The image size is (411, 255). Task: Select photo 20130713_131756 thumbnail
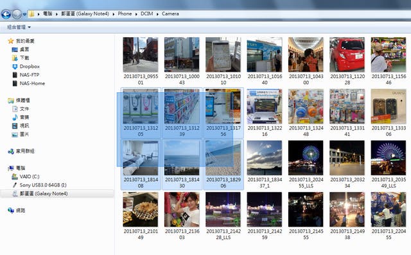(x=223, y=106)
